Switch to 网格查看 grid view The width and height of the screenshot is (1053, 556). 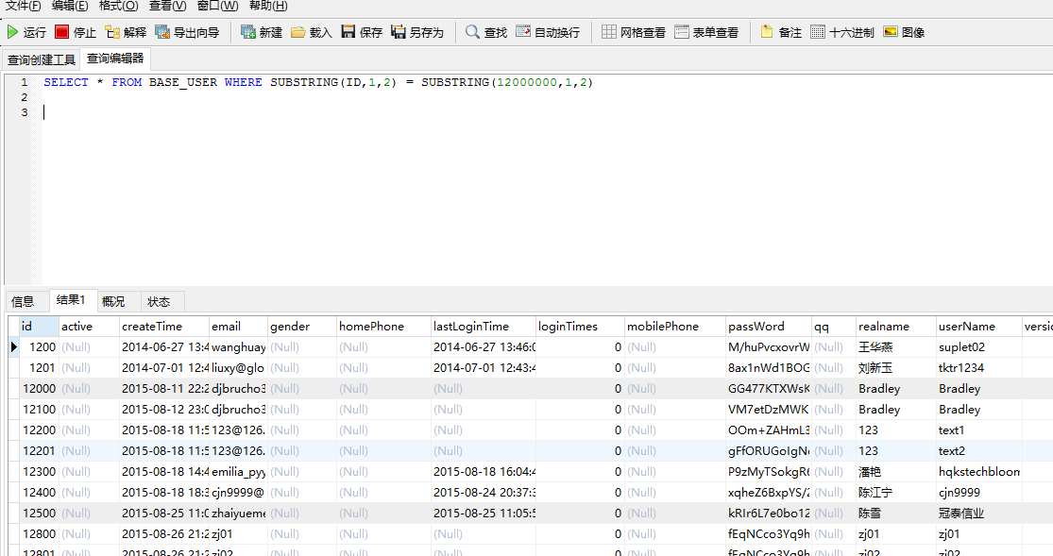634,32
